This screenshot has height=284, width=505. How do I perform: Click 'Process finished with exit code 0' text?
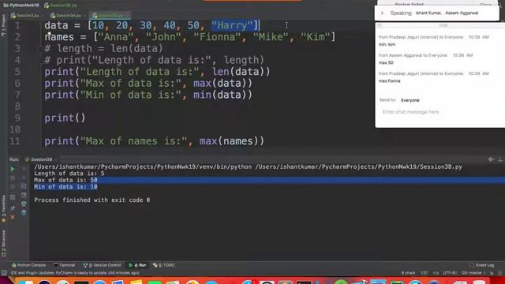[92, 200]
